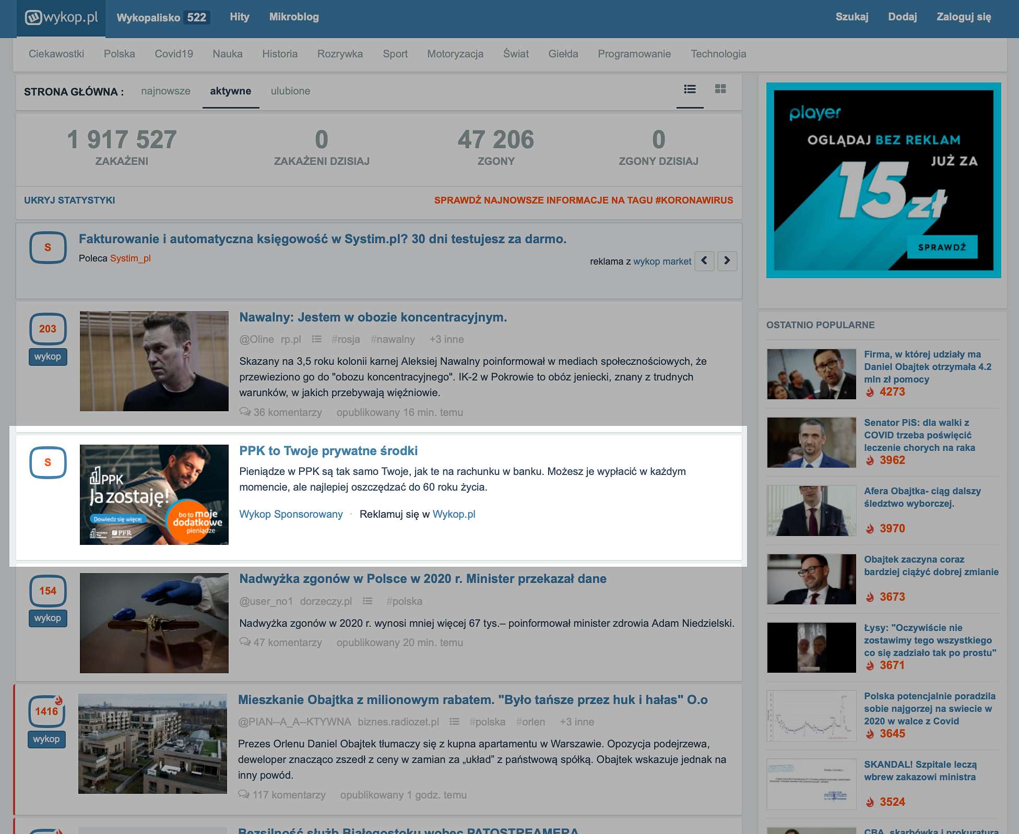Open vote count 1416 on Obajtek post
Image resolution: width=1019 pixels, height=834 pixels.
coord(46,711)
